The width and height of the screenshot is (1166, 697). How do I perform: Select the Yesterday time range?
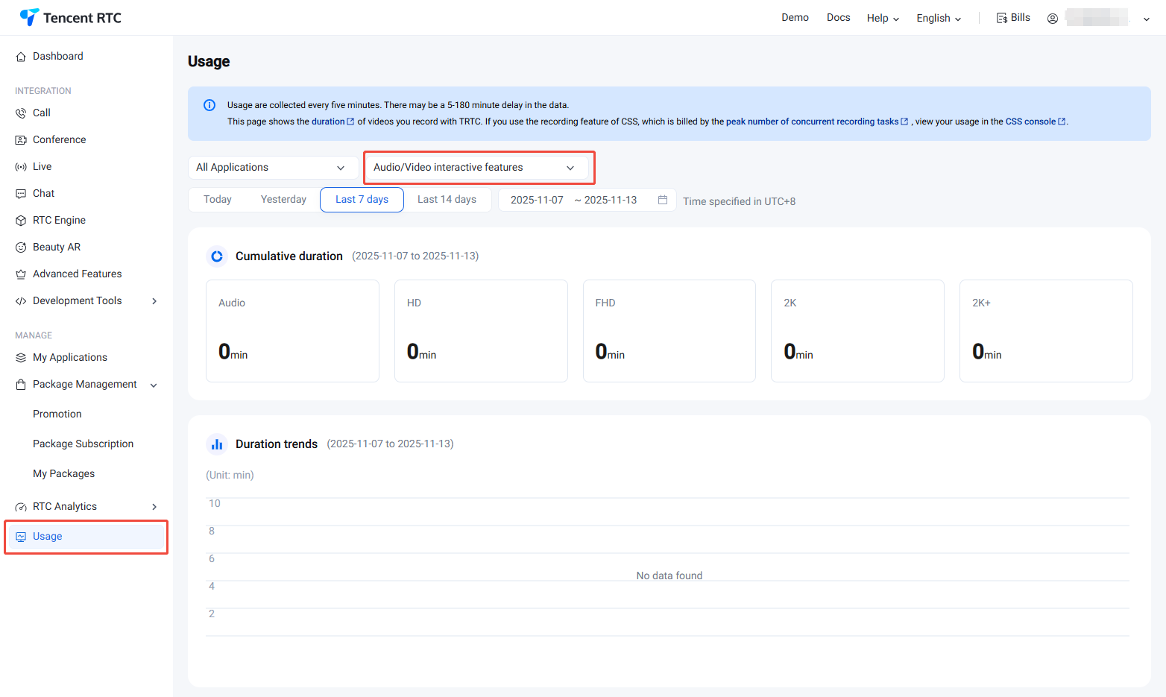tap(283, 200)
